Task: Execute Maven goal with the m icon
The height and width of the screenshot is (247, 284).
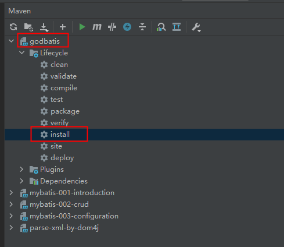Action: 97,27
